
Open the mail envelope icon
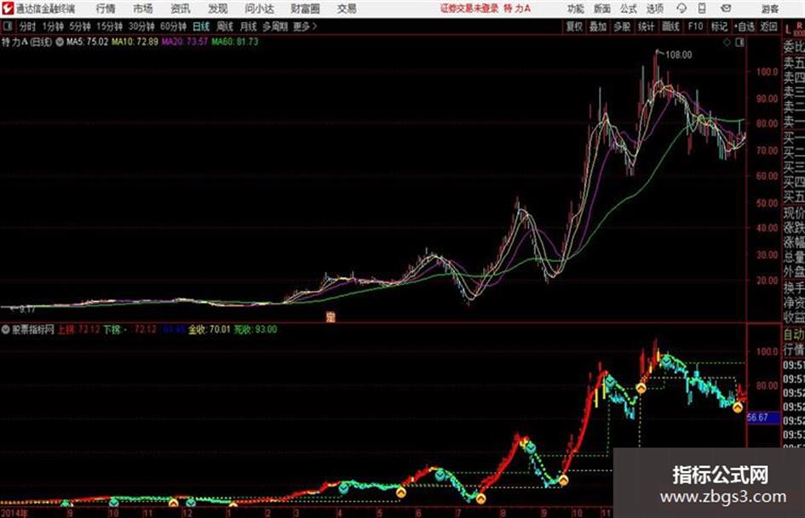[726, 9]
